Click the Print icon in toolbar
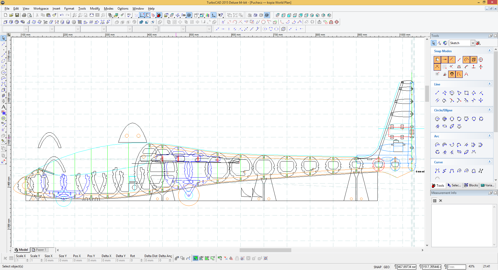The width and height of the screenshot is (498, 270). (24, 15)
